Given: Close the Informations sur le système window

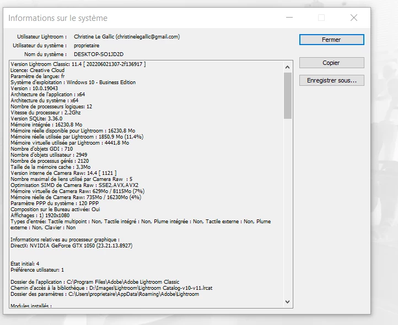Looking at the screenshot, I should tap(354, 18).
